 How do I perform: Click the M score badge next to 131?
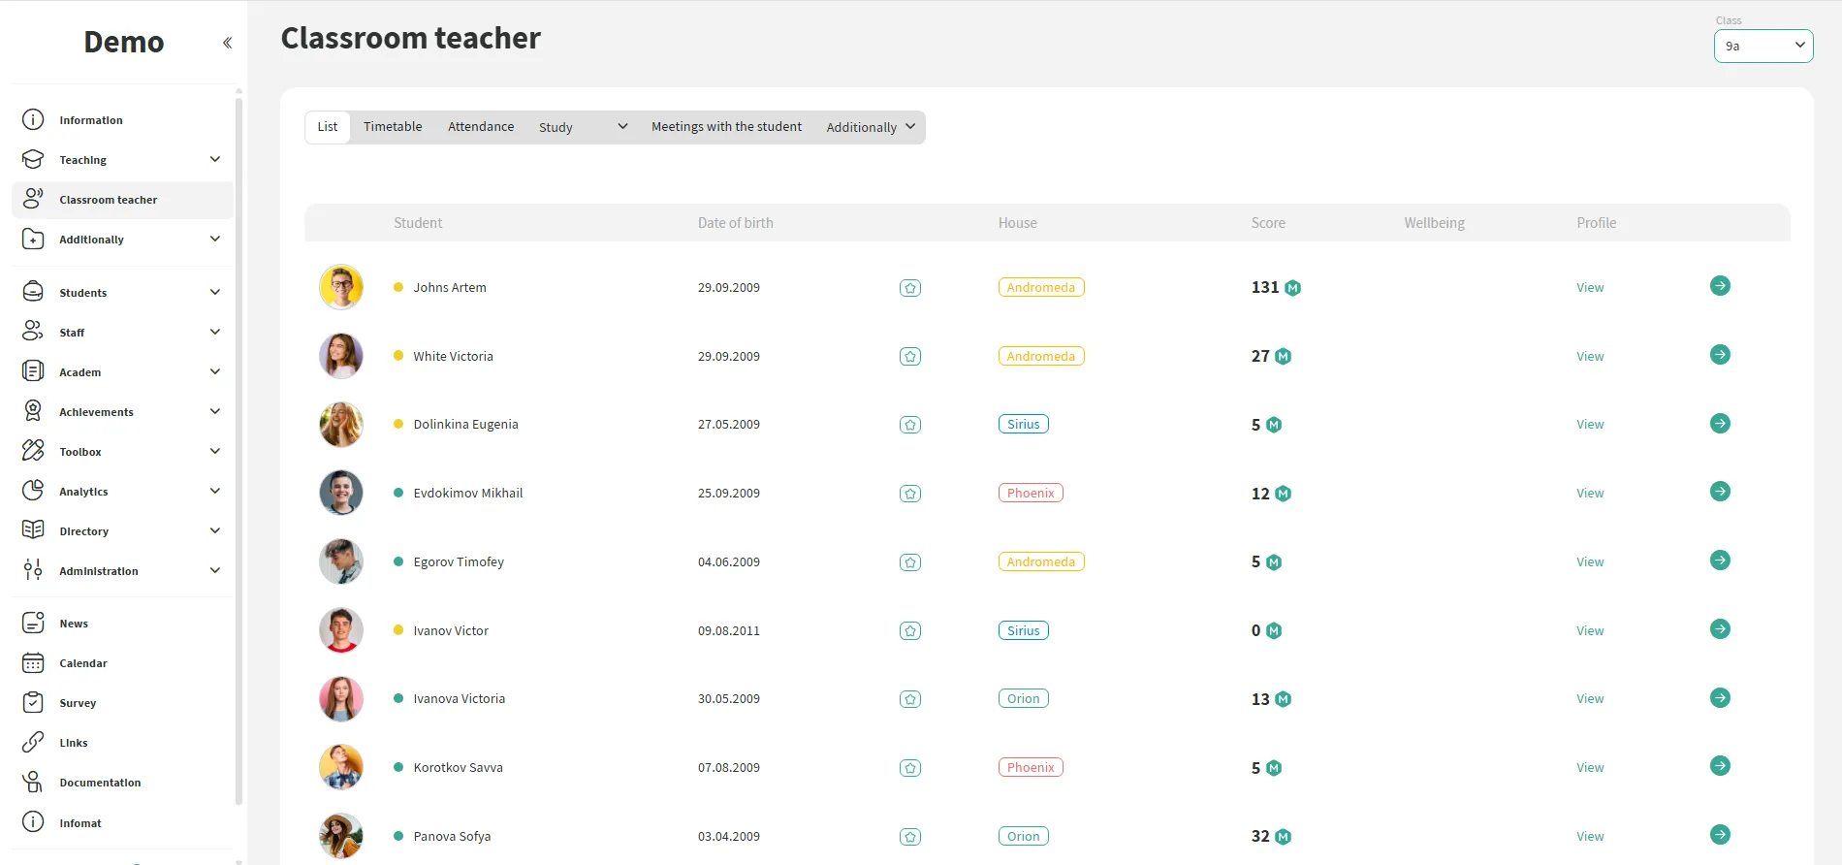[x=1292, y=288]
